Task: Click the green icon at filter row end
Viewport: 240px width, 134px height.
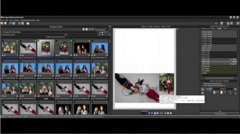Action: tap(109, 35)
